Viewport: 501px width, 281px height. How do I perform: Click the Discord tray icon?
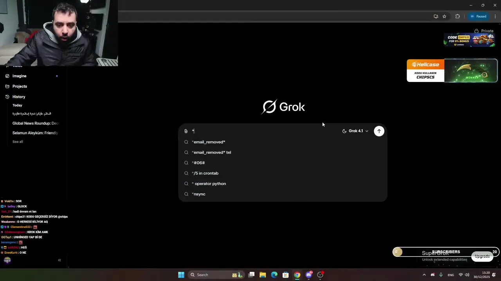tap(433, 275)
